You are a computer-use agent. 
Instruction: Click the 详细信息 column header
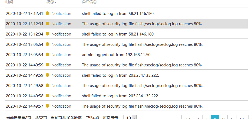click(89, 2)
